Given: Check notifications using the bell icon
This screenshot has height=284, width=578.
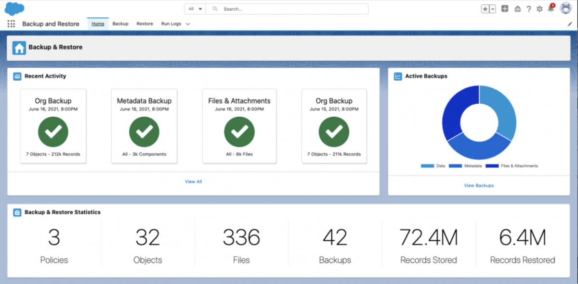Looking at the screenshot, I should click(x=551, y=9).
